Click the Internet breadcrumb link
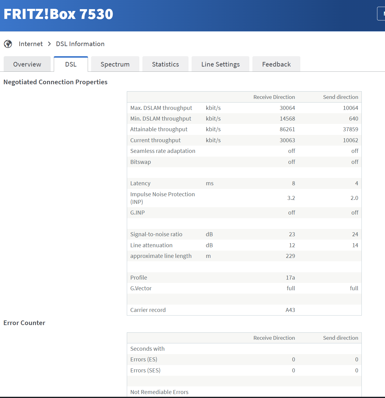The width and height of the screenshot is (385, 398). (31, 44)
